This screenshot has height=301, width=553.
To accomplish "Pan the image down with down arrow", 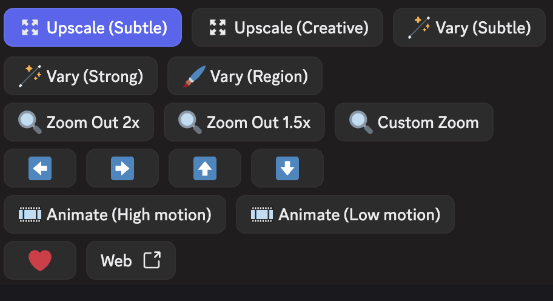I will [x=287, y=168].
